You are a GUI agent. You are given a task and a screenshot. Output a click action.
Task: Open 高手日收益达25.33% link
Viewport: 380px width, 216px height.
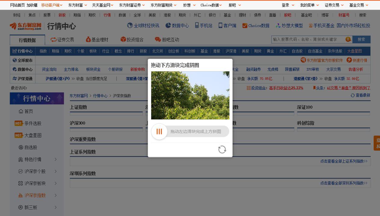[286, 88]
